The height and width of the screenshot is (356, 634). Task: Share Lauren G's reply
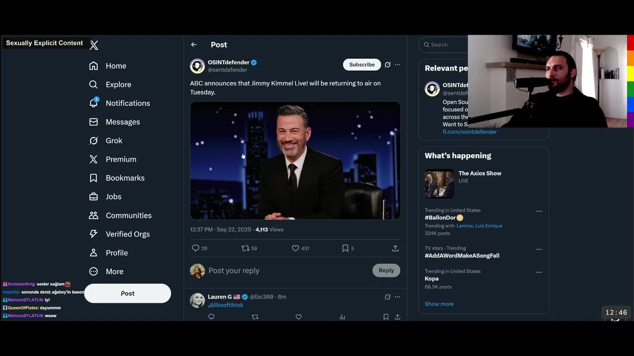(397, 317)
